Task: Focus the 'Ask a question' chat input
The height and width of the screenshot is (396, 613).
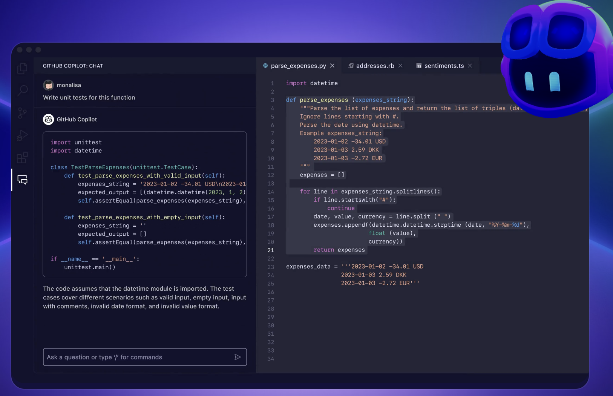Action: [145, 357]
